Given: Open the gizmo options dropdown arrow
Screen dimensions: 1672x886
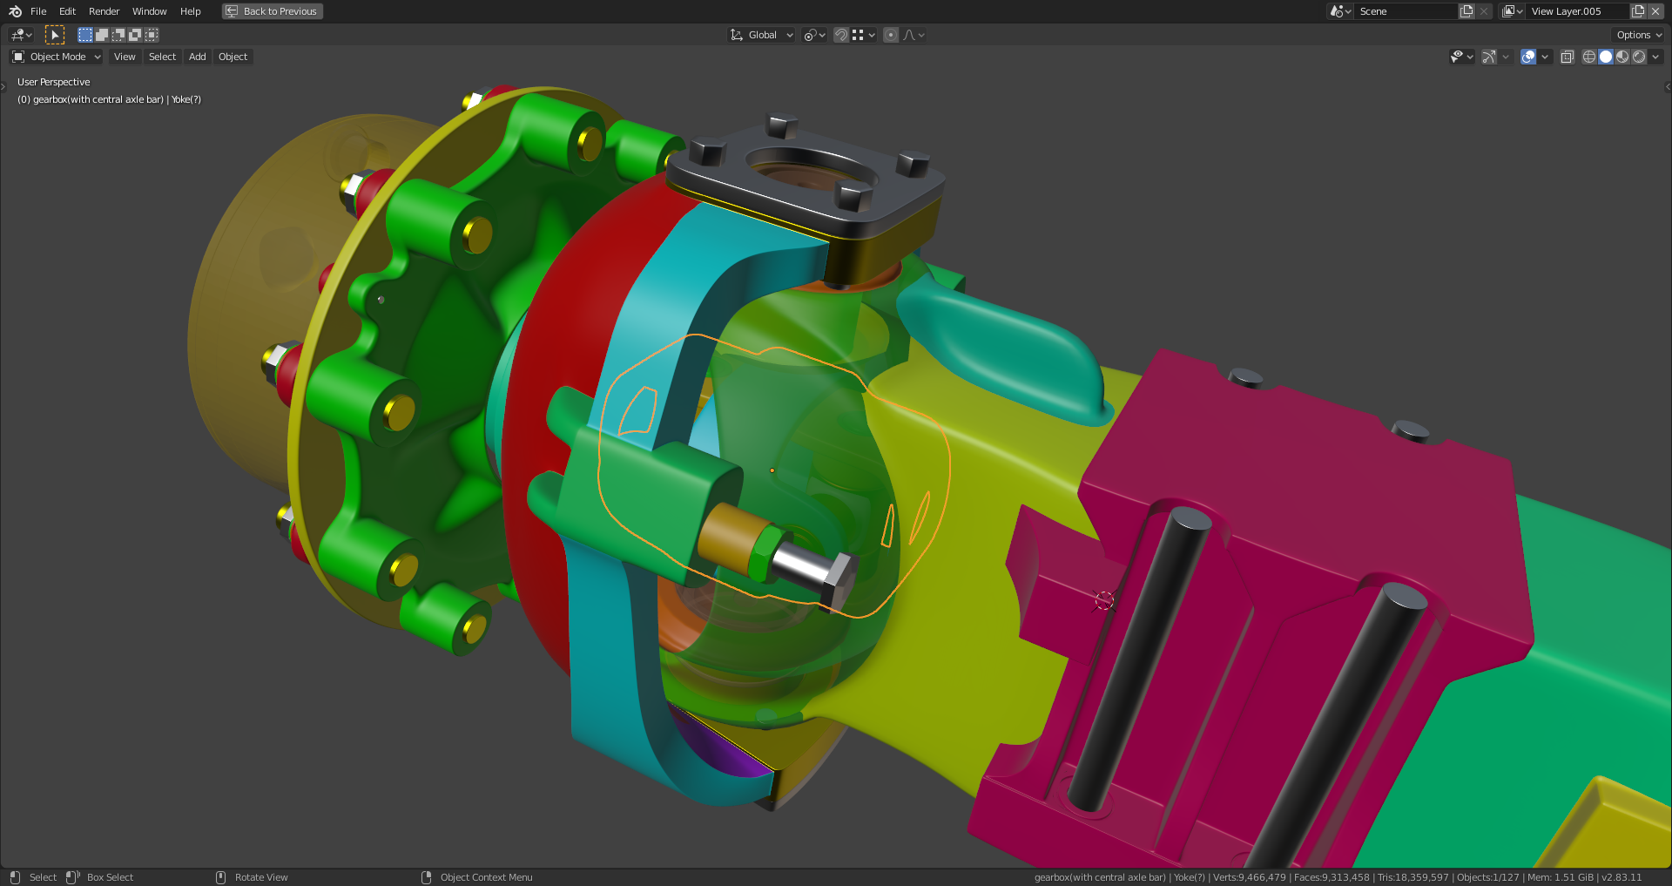Looking at the screenshot, I should 1506,57.
